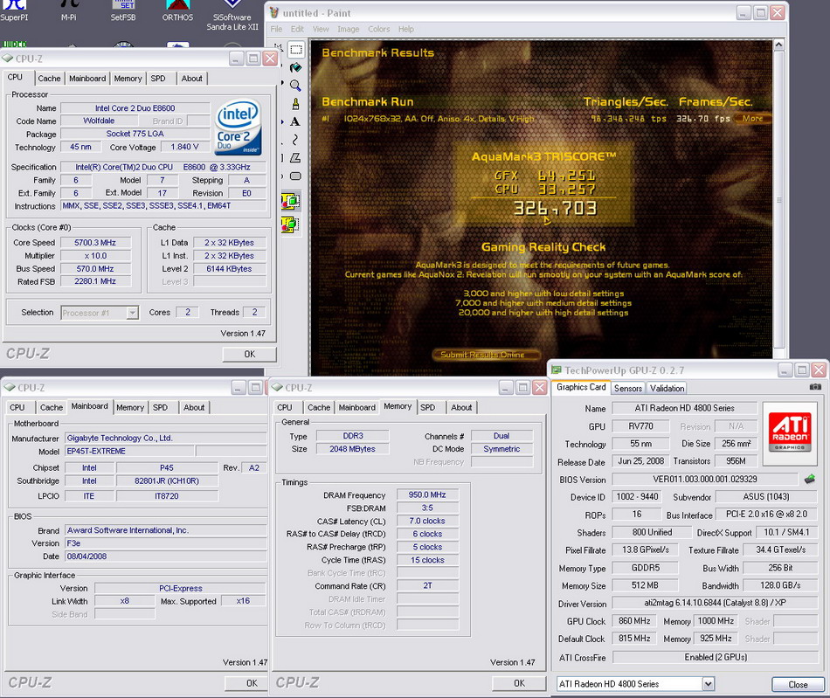This screenshot has height=698, width=830.
Task: Open the Validation tab in GPU-Z
Action: (667, 388)
